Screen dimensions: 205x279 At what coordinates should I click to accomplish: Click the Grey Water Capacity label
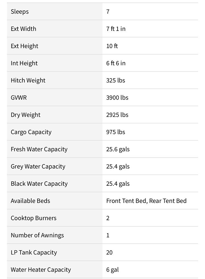coord(38,167)
